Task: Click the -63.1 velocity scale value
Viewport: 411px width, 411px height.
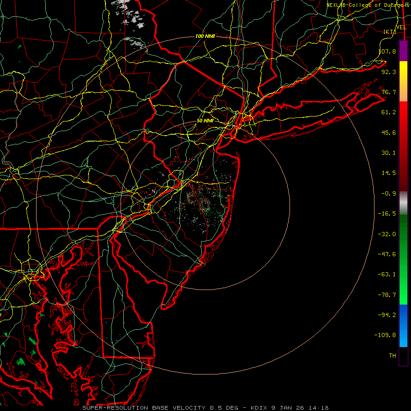Action: point(387,274)
